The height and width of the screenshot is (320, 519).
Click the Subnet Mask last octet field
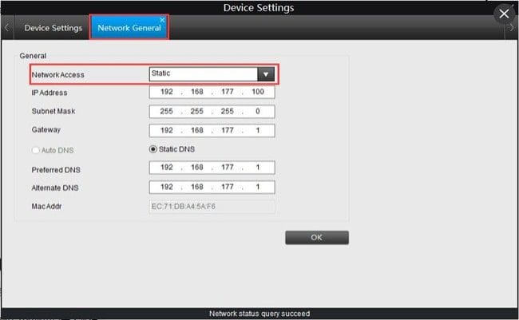click(258, 111)
